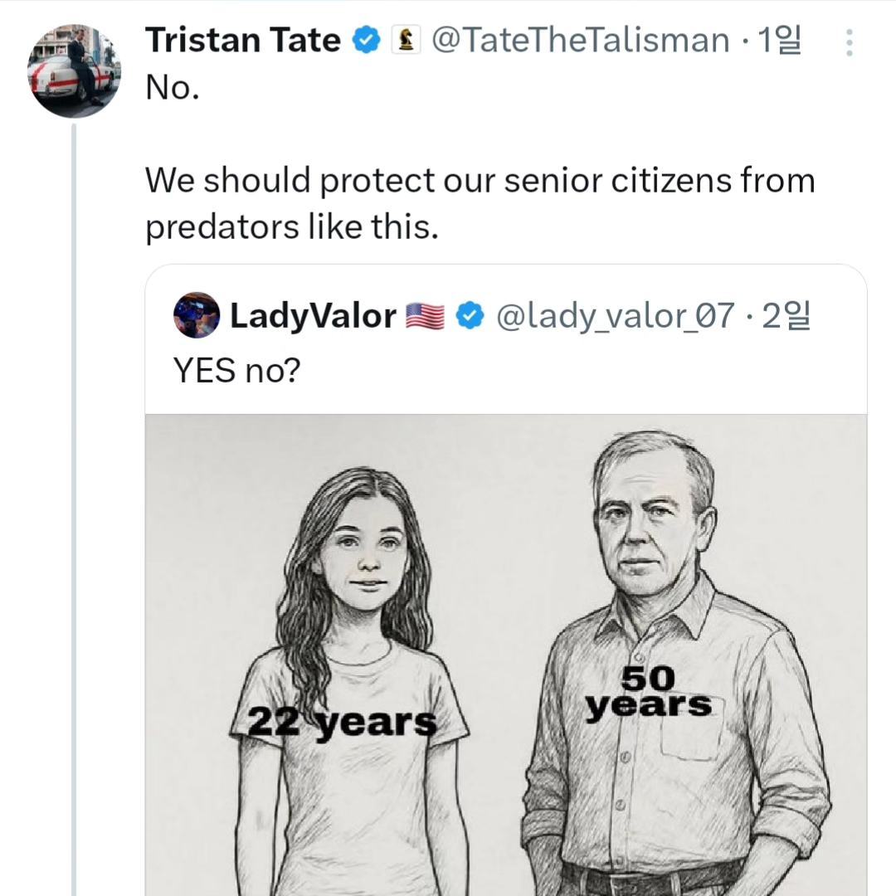Open the Tristan Tate display name link
The width and height of the screenshot is (896, 896).
coord(242,40)
